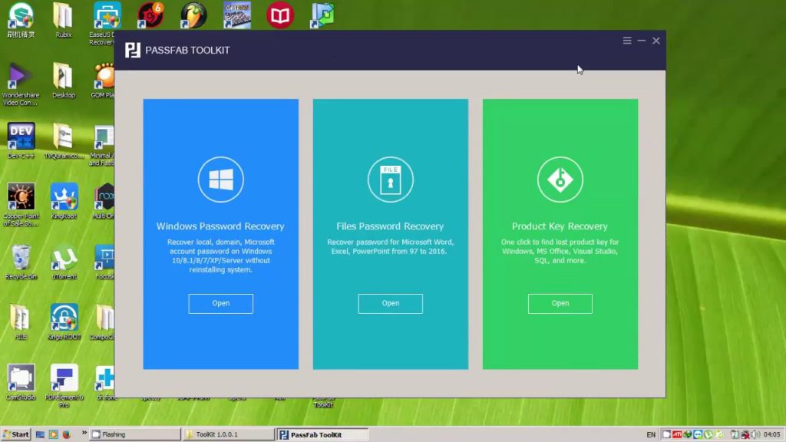Open the Windows Start button

click(x=16, y=434)
